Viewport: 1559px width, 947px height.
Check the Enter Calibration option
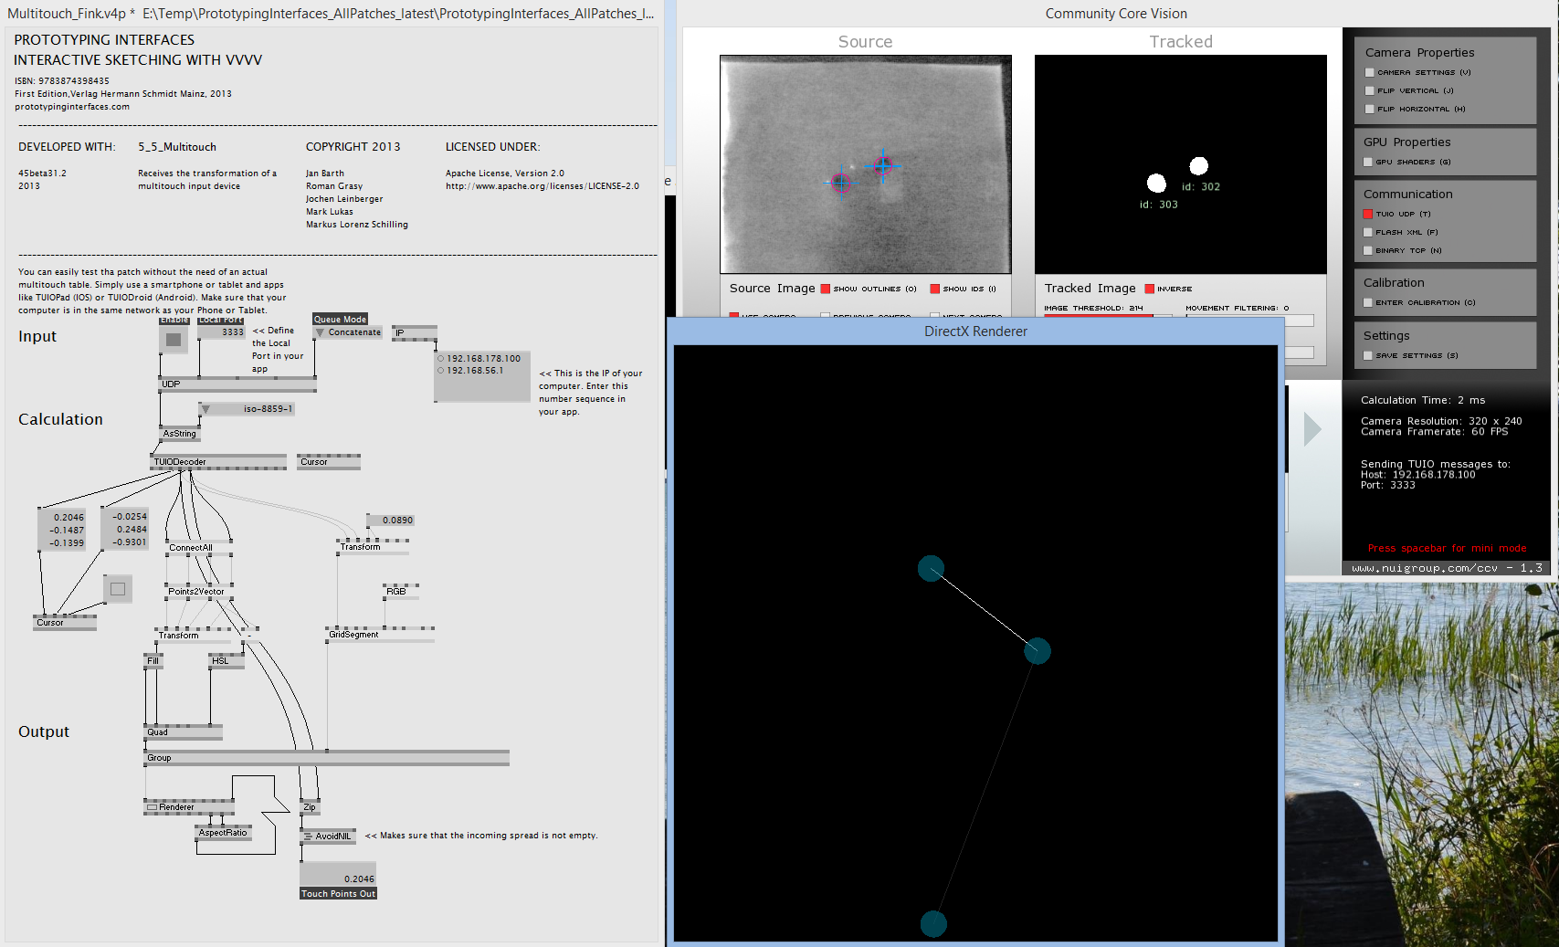pyautogui.click(x=1368, y=303)
